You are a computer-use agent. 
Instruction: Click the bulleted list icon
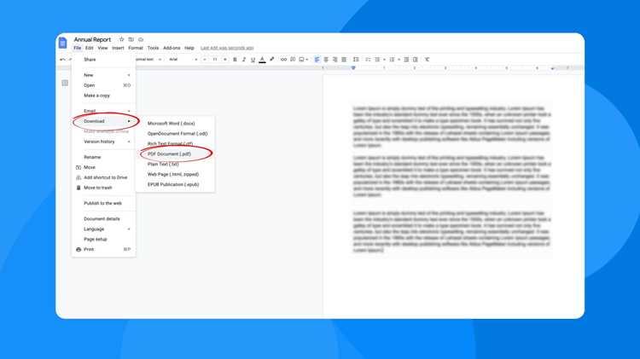tap(377, 60)
